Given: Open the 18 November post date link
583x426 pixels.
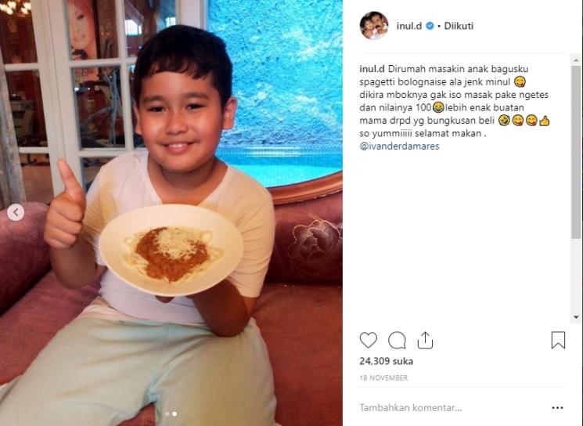Looking at the screenshot, I should tap(383, 377).
